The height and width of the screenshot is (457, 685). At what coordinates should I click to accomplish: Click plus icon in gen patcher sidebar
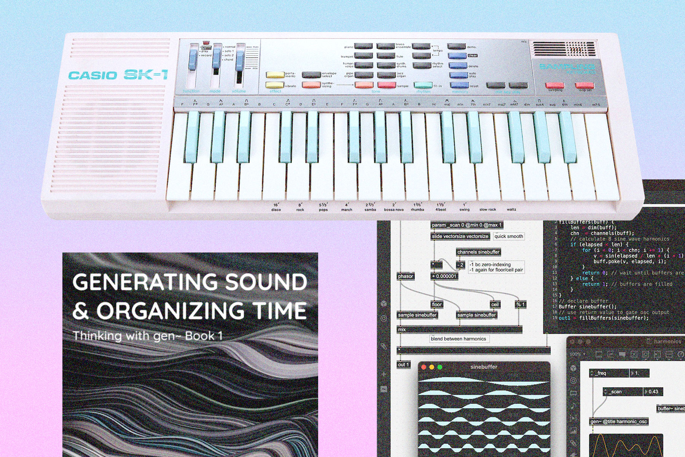click(384, 374)
